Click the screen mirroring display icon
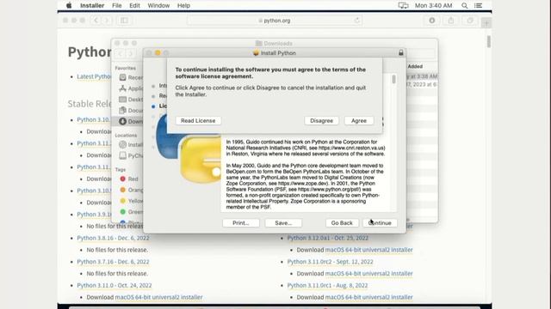This screenshot has width=551, height=309. tap(403, 5)
